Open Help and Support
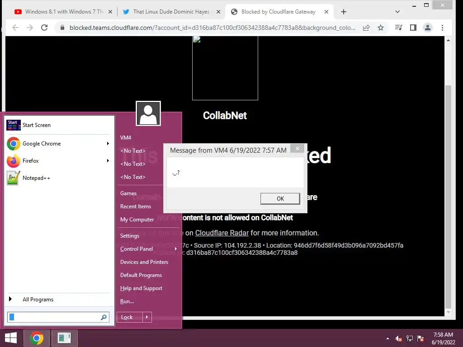 pyautogui.click(x=141, y=288)
